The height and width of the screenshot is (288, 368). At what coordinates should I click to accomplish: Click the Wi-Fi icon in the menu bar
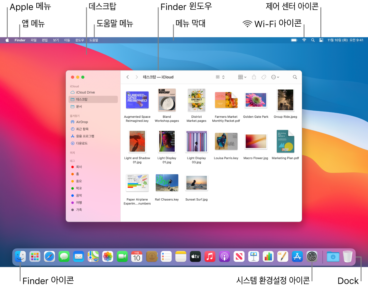tap(304, 40)
